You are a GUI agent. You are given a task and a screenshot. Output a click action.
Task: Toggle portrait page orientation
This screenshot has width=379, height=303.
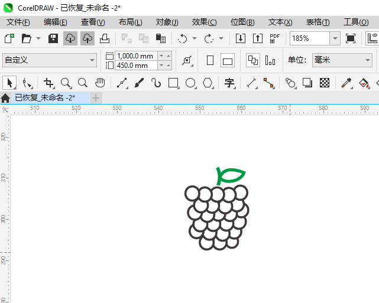[x=210, y=60]
